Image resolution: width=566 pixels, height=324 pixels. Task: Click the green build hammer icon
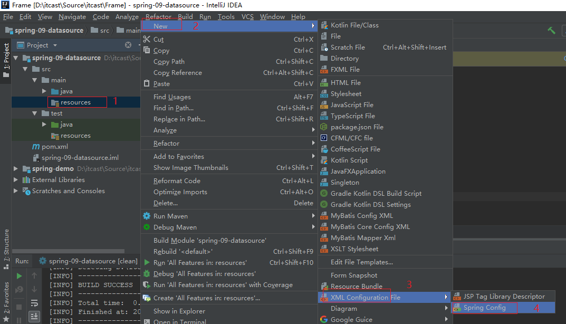coord(551,31)
